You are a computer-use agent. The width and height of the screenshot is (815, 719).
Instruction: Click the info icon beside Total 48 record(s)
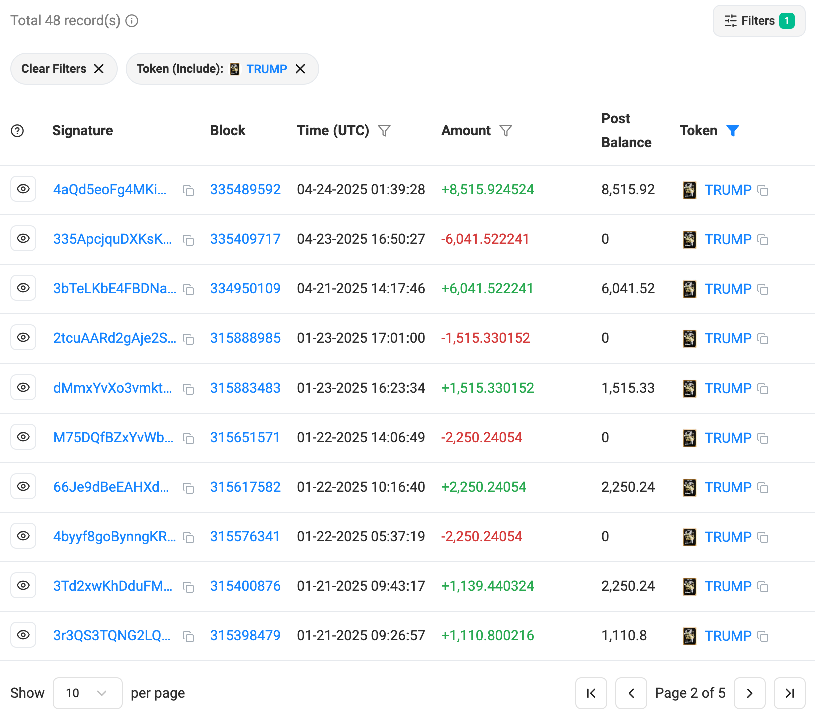point(132,21)
